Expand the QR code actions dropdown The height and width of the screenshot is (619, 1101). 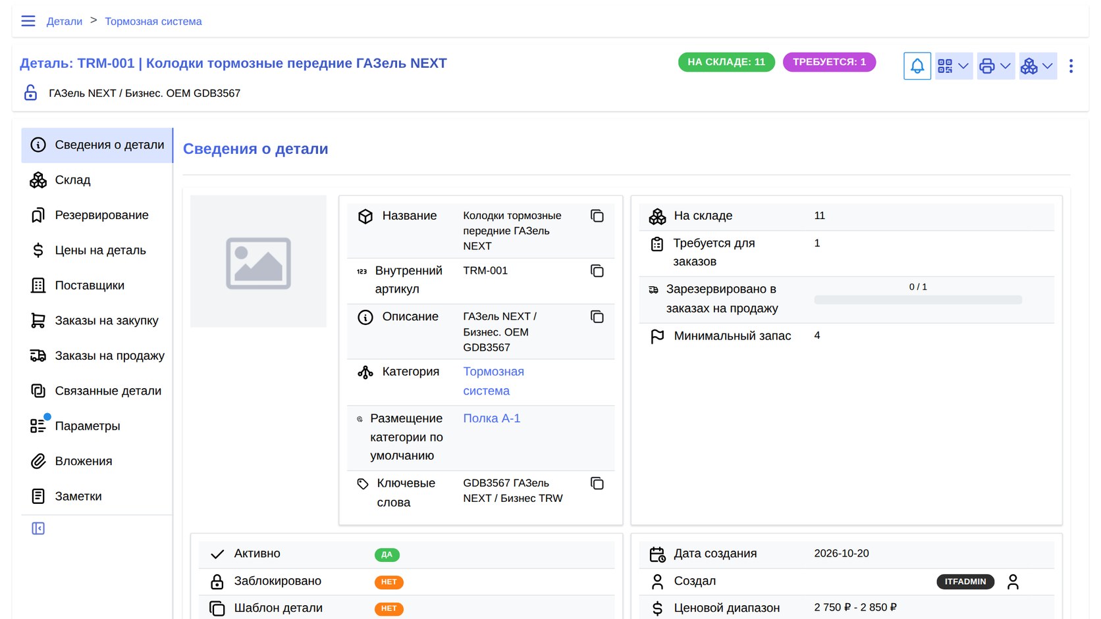953,66
